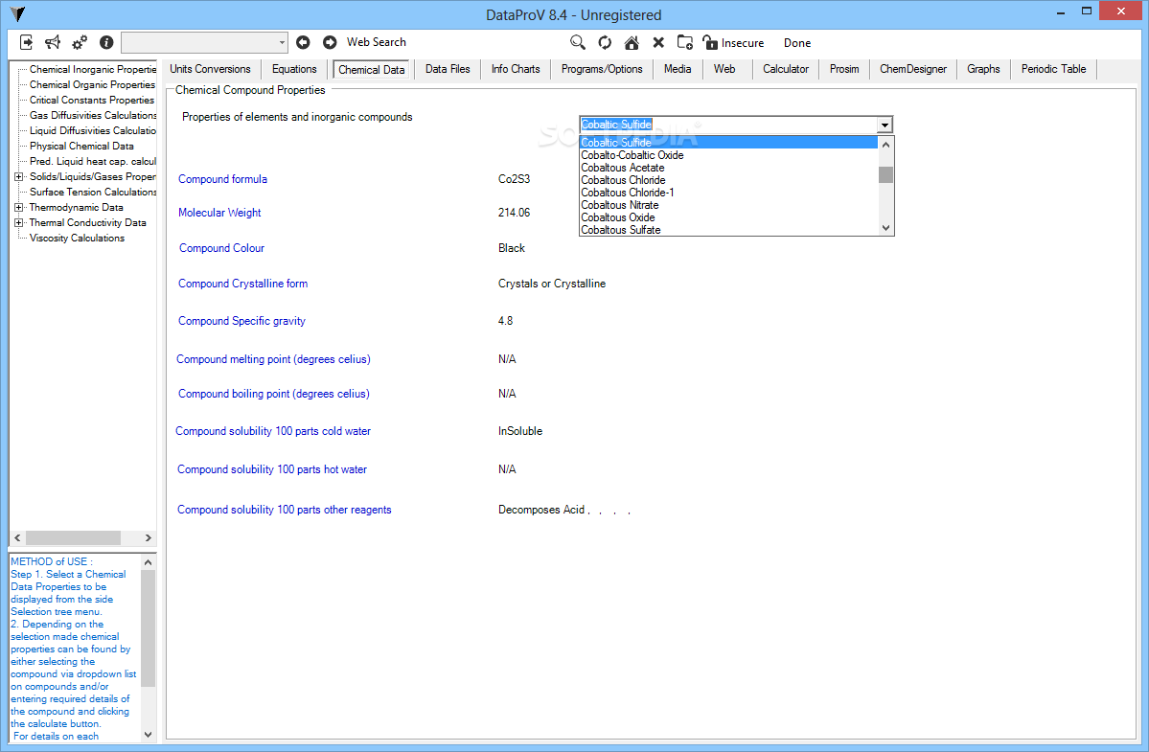This screenshot has width=1149, height=752.
Task: Choose Cobaltous Acetate from list
Action: pos(728,168)
